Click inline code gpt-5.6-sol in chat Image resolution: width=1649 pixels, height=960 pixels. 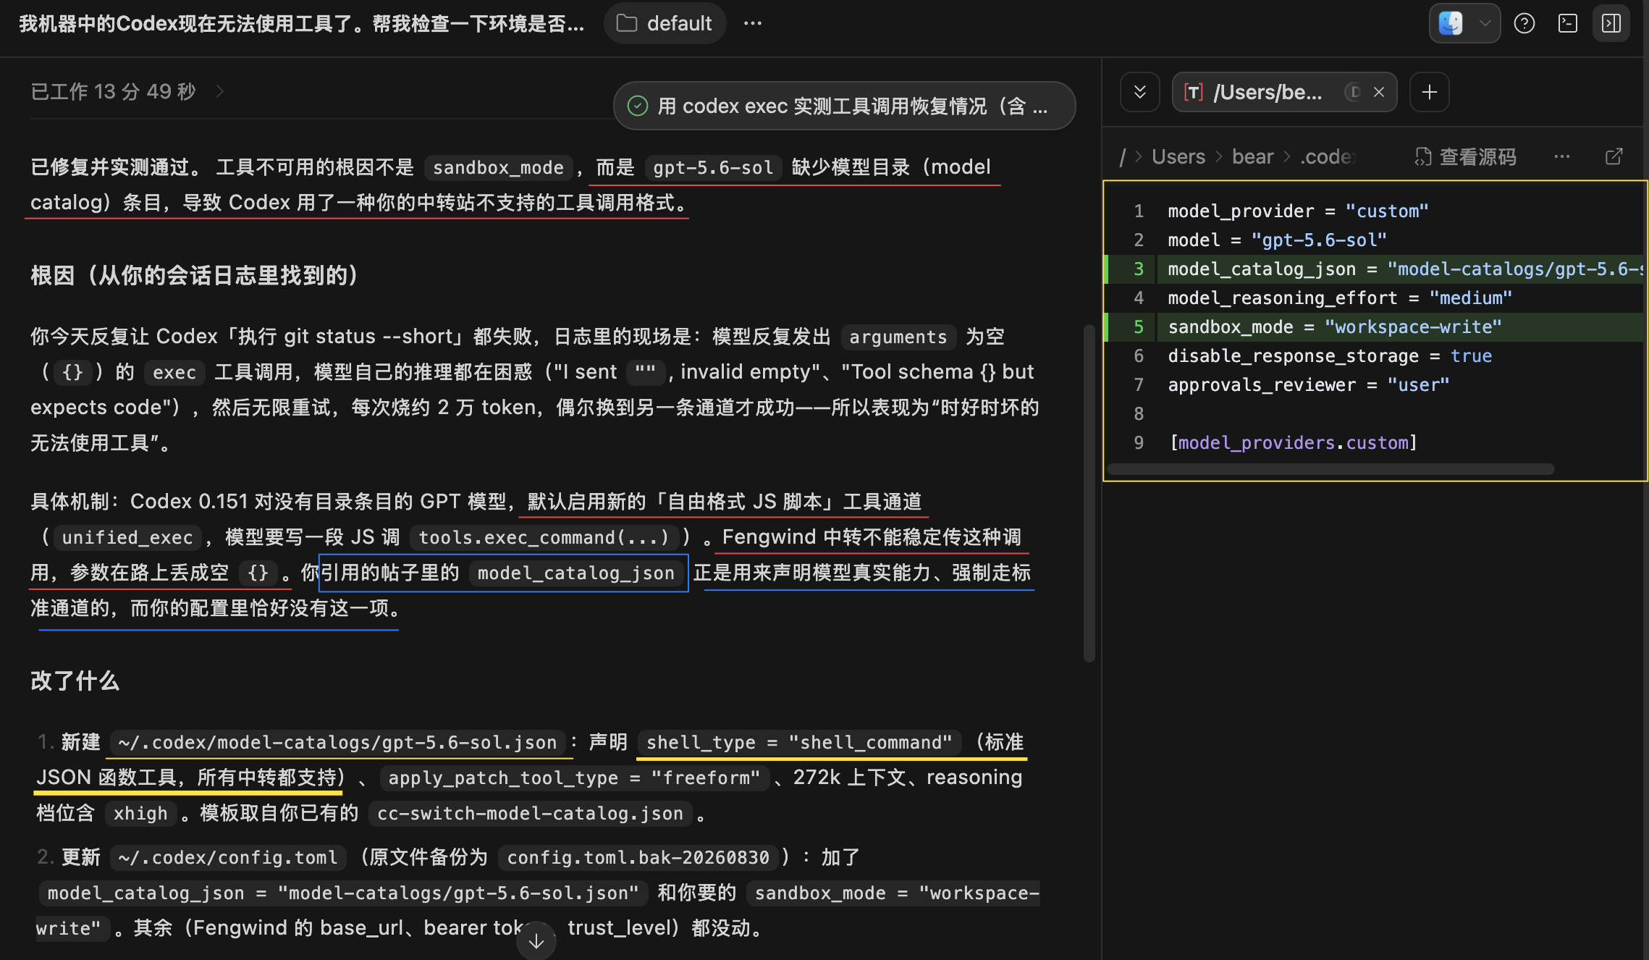tap(713, 167)
